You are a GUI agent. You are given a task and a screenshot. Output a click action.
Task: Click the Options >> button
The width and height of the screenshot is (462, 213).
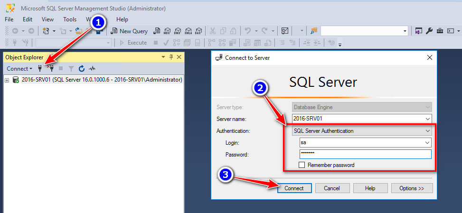(x=412, y=188)
